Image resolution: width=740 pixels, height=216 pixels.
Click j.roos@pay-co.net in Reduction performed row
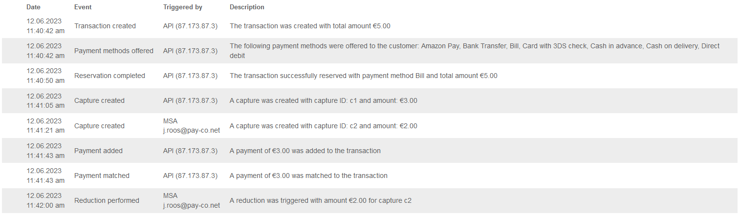[x=192, y=205]
